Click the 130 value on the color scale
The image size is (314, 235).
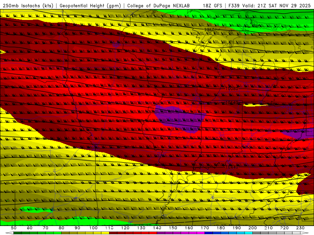pos(141,228)
